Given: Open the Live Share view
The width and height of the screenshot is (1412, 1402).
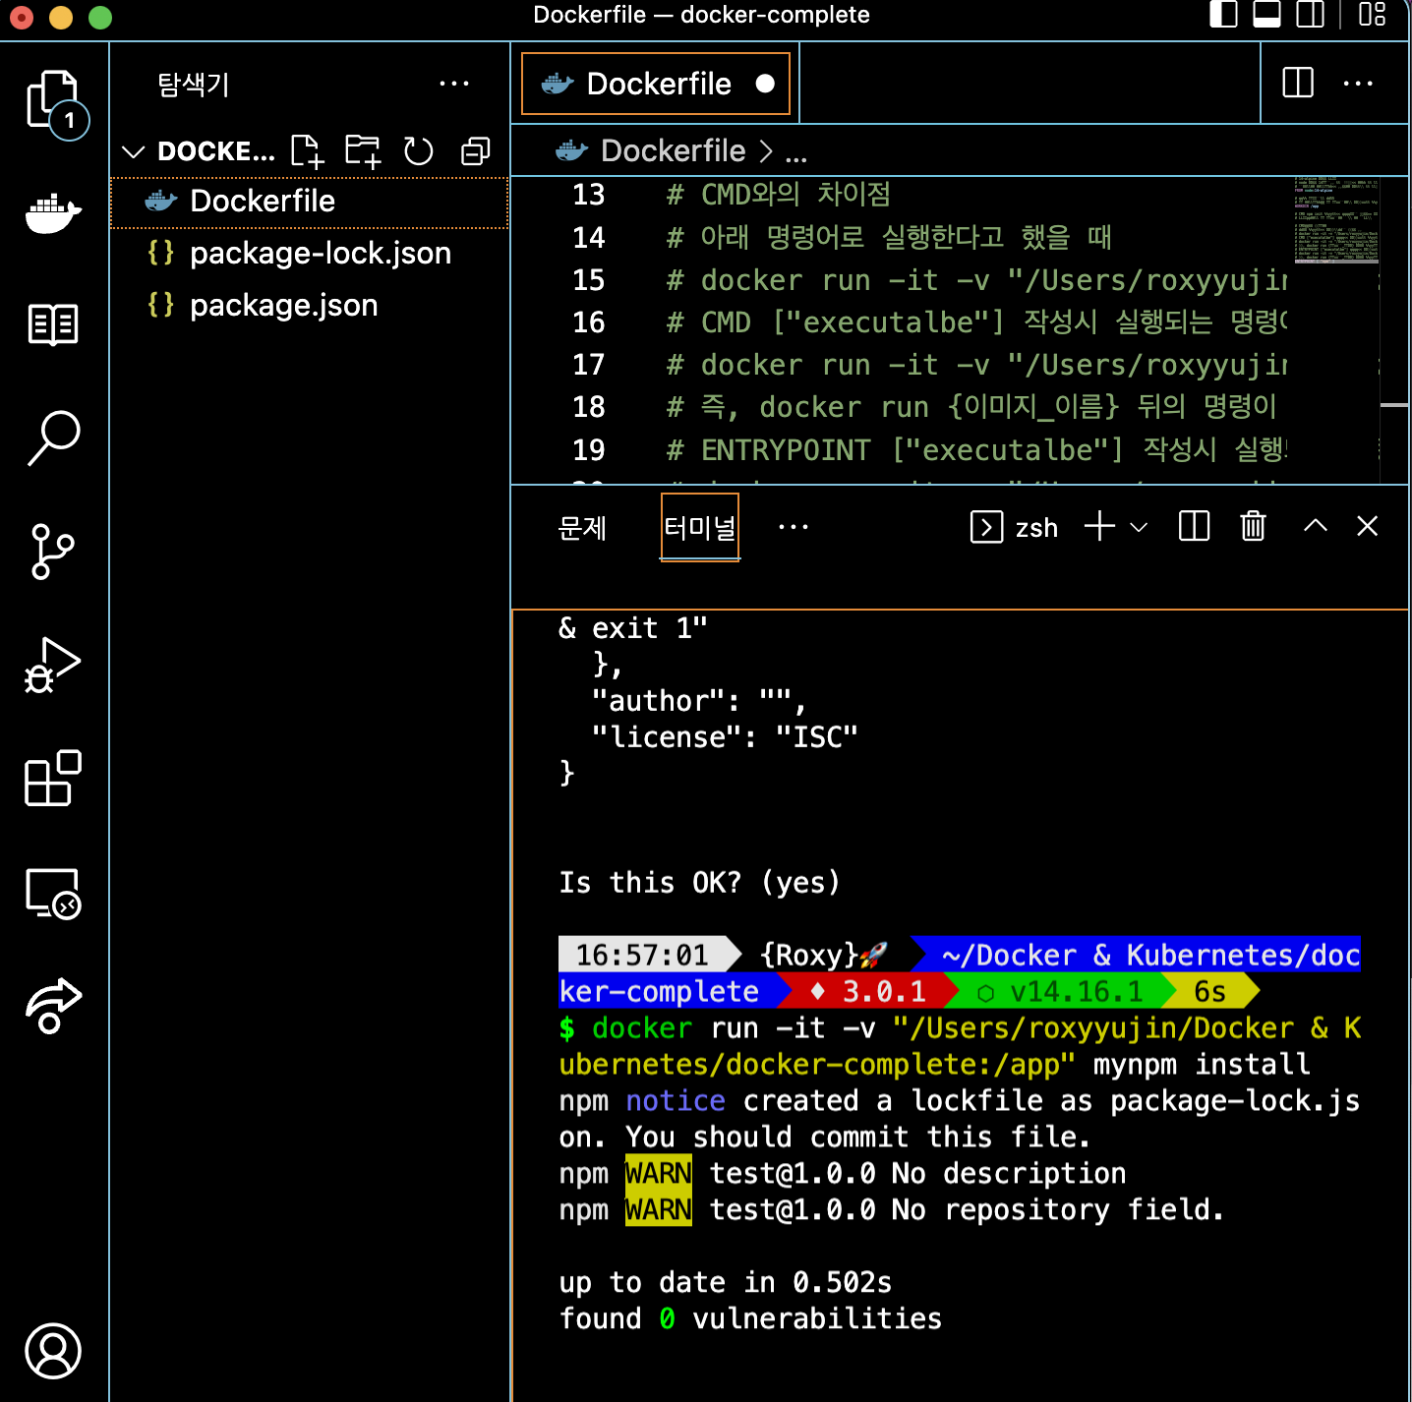Looking at the screenshot, I should click(54, 1006).
